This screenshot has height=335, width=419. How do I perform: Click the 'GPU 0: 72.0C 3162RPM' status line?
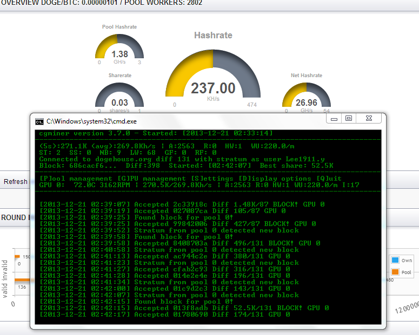pyautogui.click(x=199, y=185)
